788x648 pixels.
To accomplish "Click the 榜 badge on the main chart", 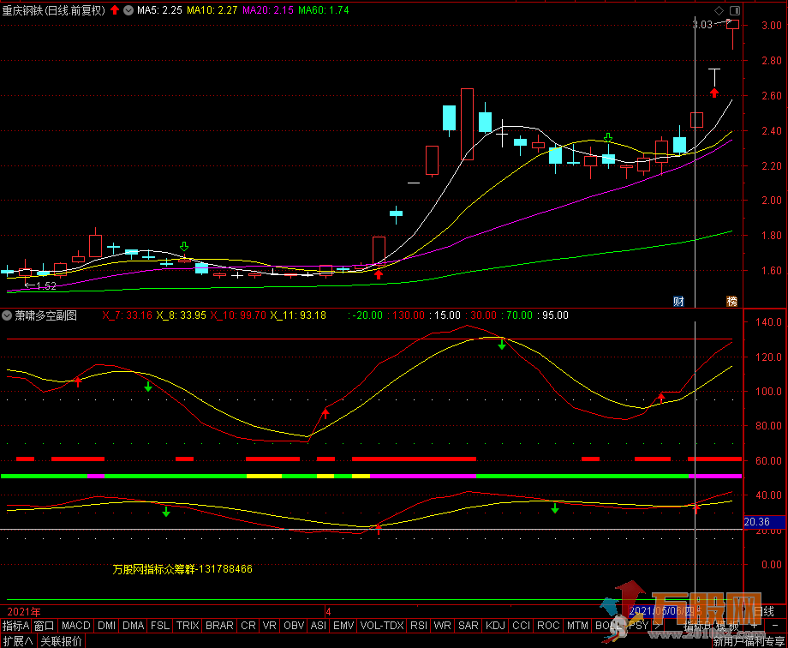I will (731, 302).
